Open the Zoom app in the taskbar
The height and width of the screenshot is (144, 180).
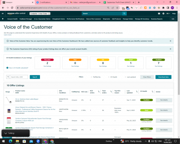pyautogui.click(x=38, y=141)
